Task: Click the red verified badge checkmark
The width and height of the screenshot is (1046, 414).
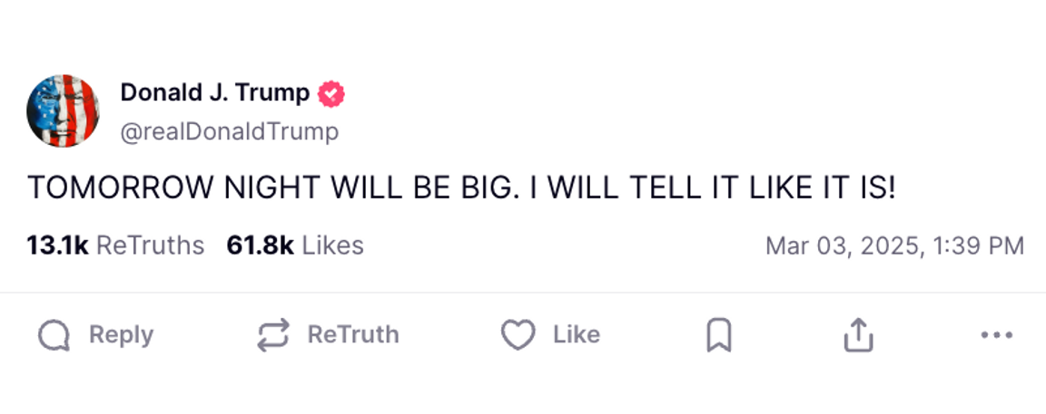Action: click(331, 93)
